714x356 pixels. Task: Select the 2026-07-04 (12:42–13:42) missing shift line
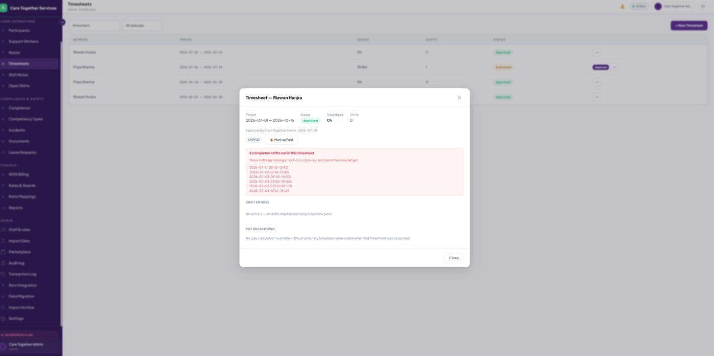click(269, 191)
